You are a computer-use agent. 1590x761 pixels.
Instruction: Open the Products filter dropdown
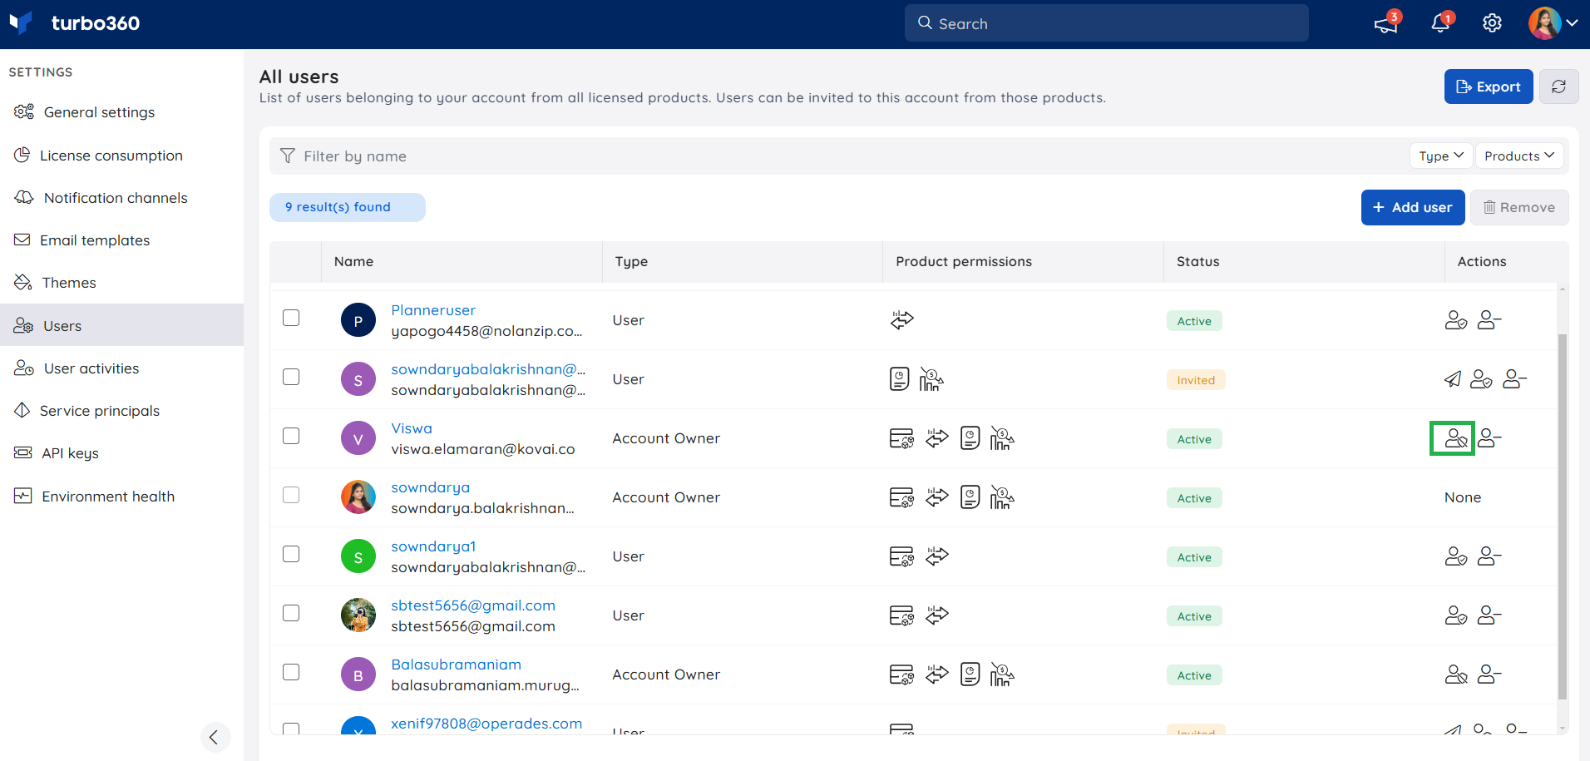coord(1519,156)
